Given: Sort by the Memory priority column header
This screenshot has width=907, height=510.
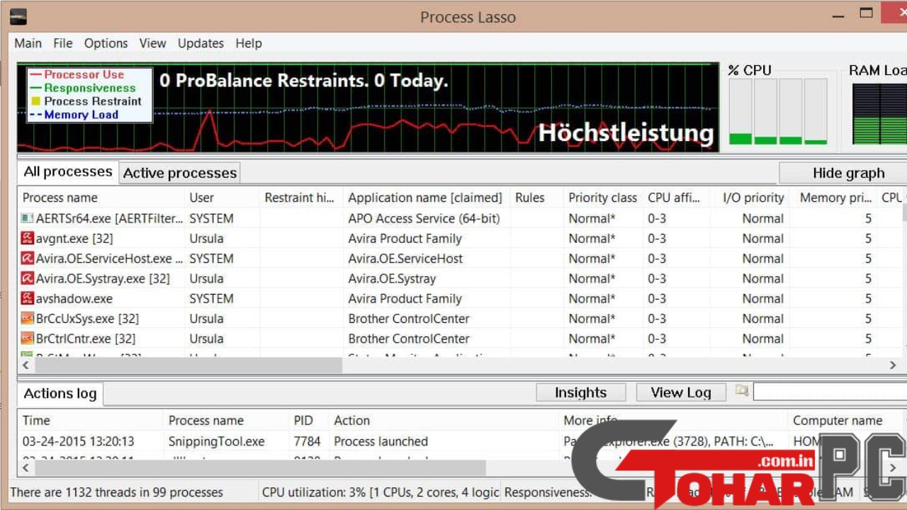Looking at the screenshot, I should coord(833,198).
